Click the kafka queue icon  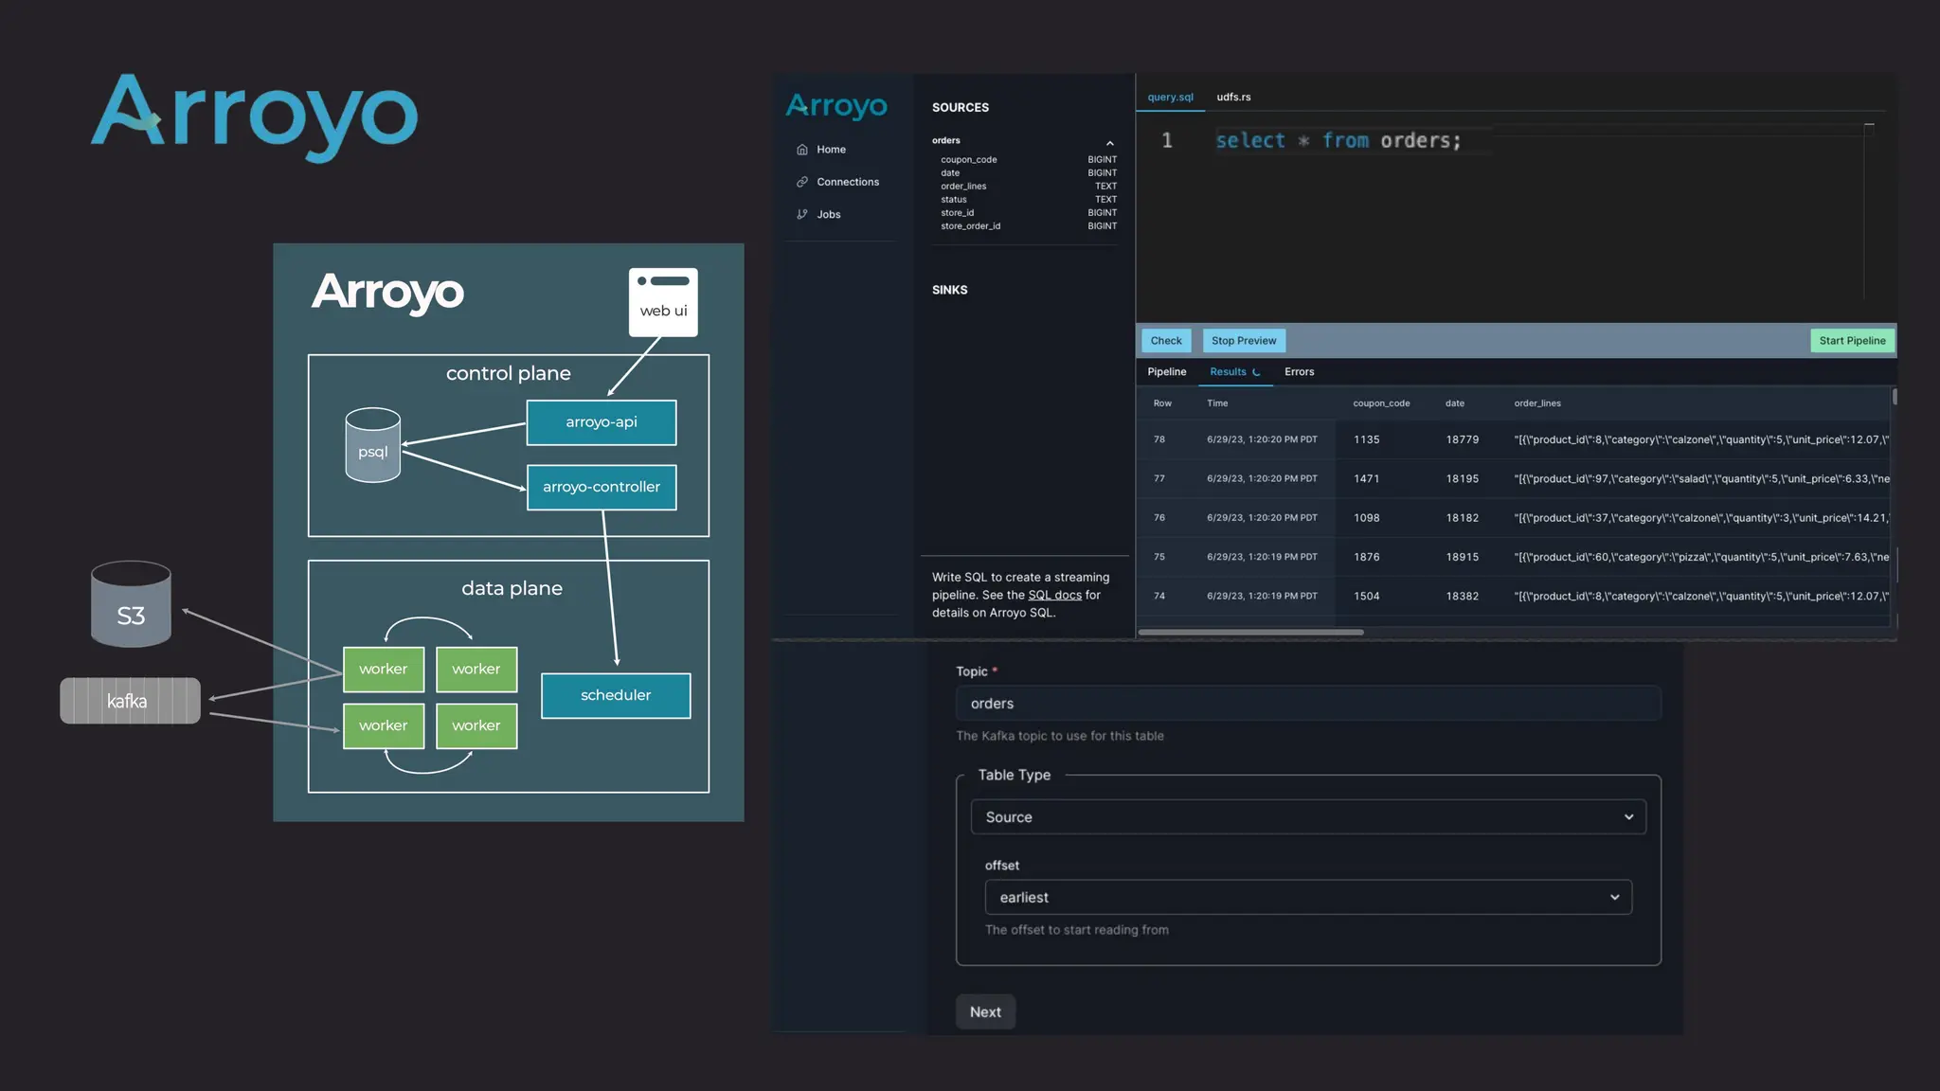coord(130,701)
